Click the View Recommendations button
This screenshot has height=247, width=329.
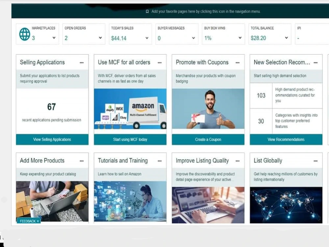tap(286, 139)
